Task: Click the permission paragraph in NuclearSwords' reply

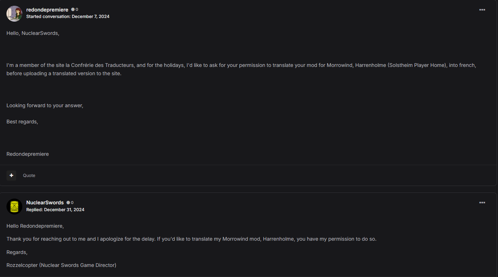Action: (x=191, y=239)
